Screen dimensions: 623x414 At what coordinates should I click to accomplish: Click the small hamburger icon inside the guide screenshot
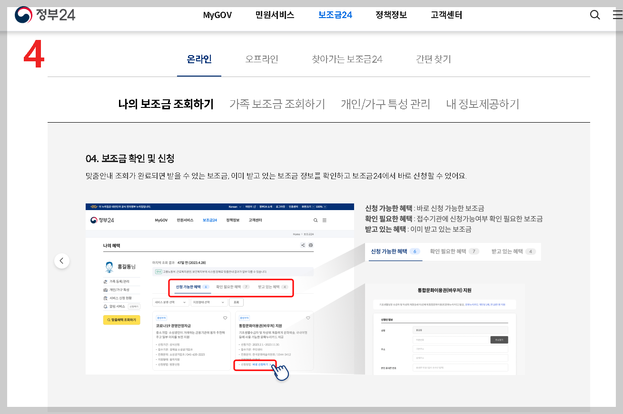[x=325, y=221]
